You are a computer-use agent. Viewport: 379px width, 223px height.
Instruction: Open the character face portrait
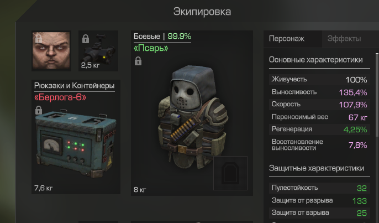click(51, 51)
